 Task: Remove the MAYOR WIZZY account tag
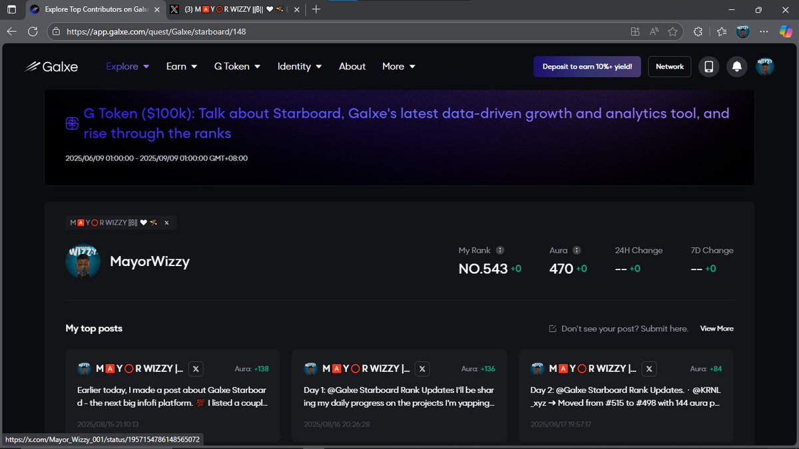166,223
